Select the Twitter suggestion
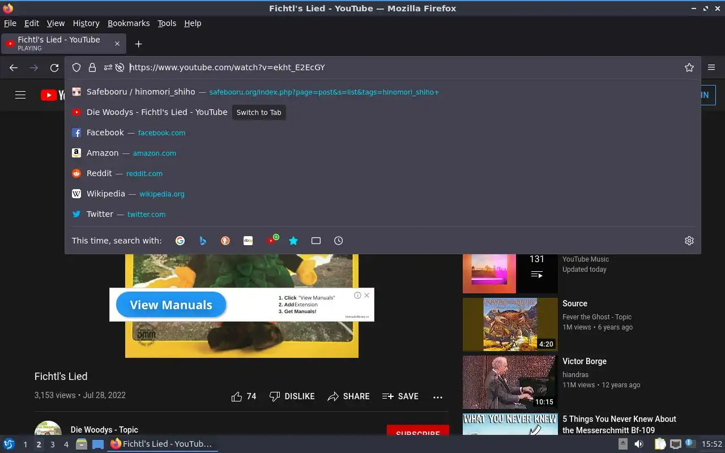This screenshot has width=725, height=453. coord(382,214)
